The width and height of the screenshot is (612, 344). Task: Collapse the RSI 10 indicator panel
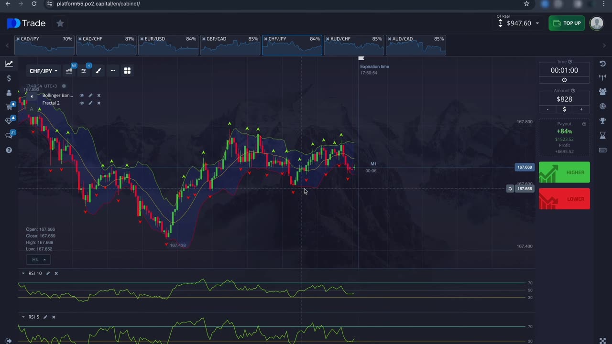[23, 273]
